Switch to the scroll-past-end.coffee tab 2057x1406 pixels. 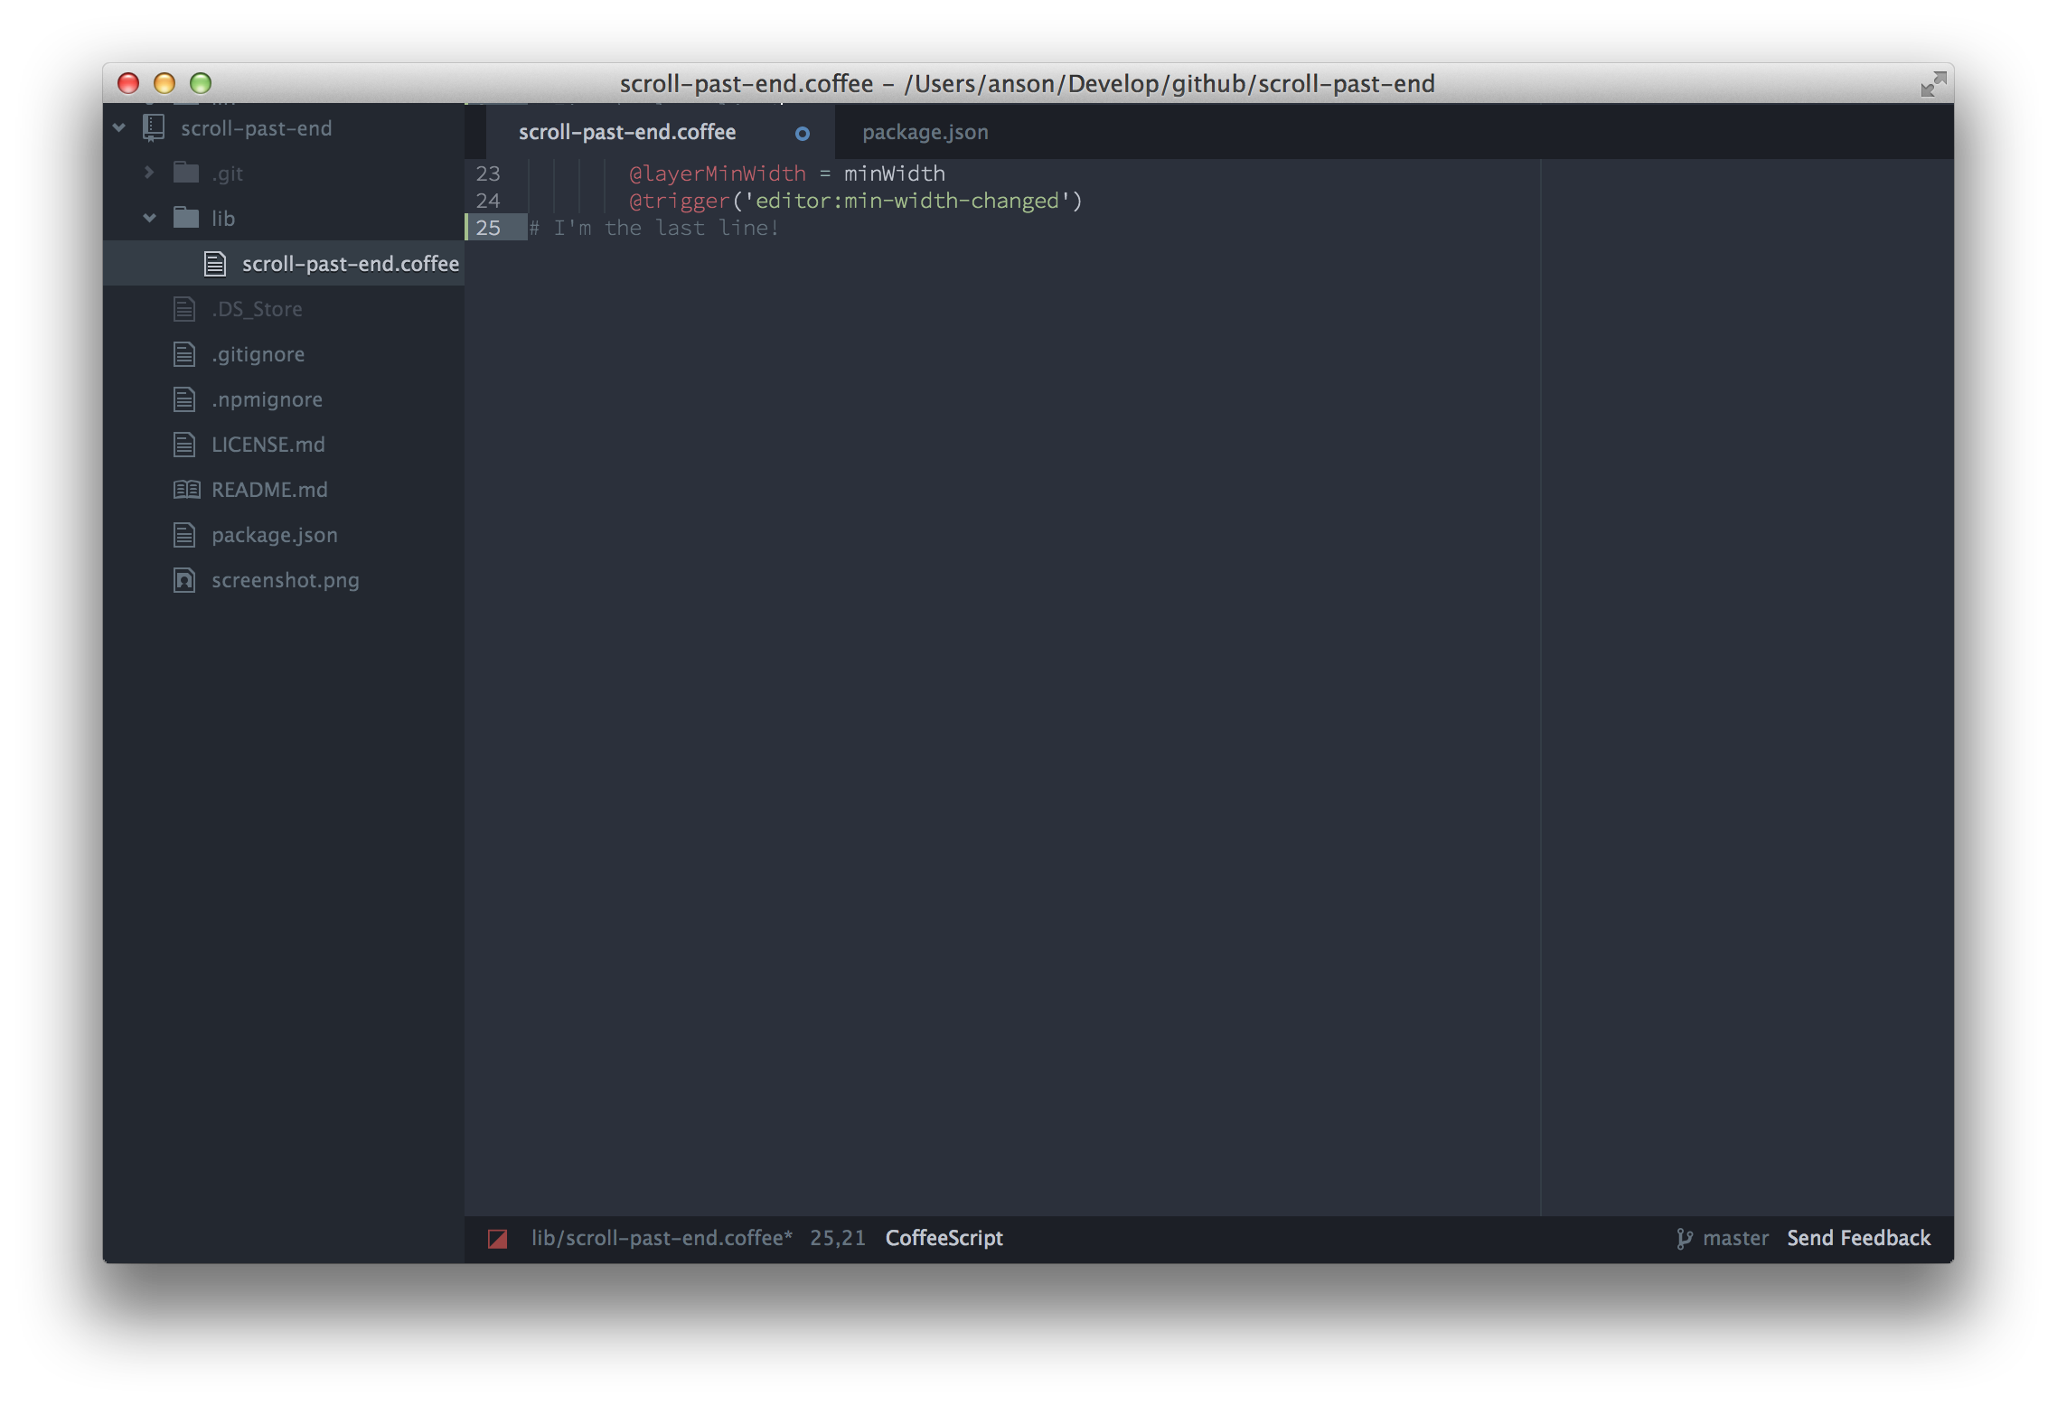(x=661, y=132)
